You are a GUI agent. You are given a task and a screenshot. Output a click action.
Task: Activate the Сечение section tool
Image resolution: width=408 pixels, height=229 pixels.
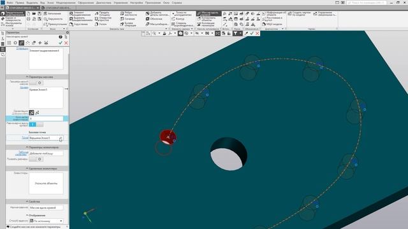[x=127, y=19]
